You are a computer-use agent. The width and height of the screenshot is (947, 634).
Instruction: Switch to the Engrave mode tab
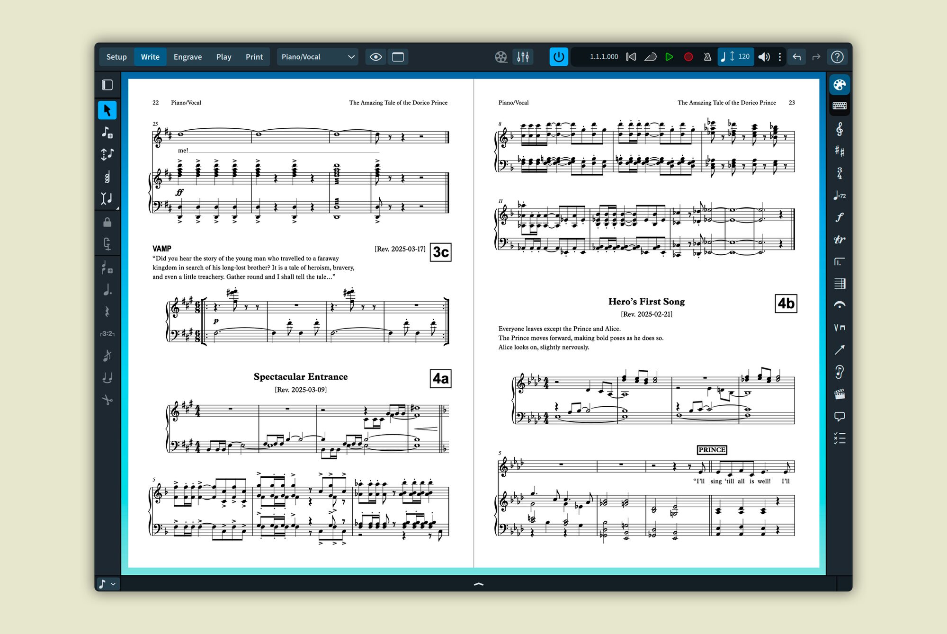[x=188, y=57]
